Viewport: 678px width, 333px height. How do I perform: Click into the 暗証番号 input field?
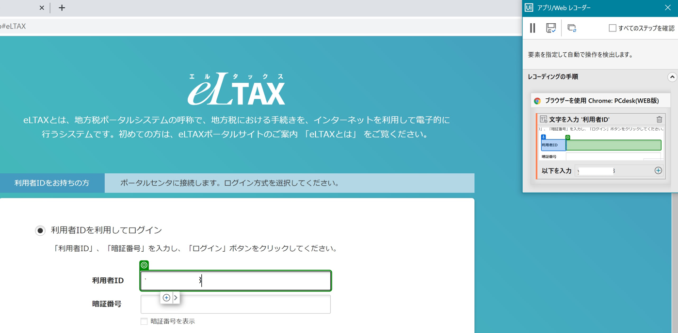point(236,304)
